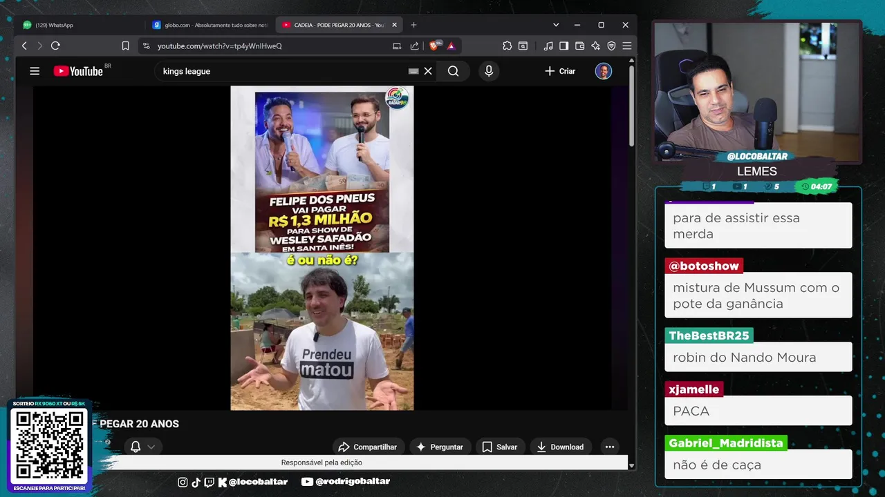
Task: Go to the YouTube home logo
Action: pos(78,71)
